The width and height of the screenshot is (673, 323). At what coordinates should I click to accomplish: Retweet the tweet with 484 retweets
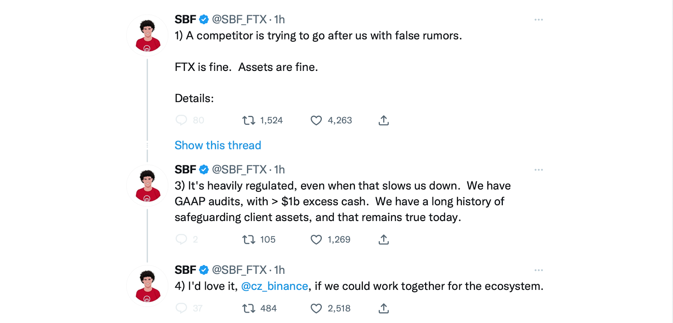pos(249,308)
